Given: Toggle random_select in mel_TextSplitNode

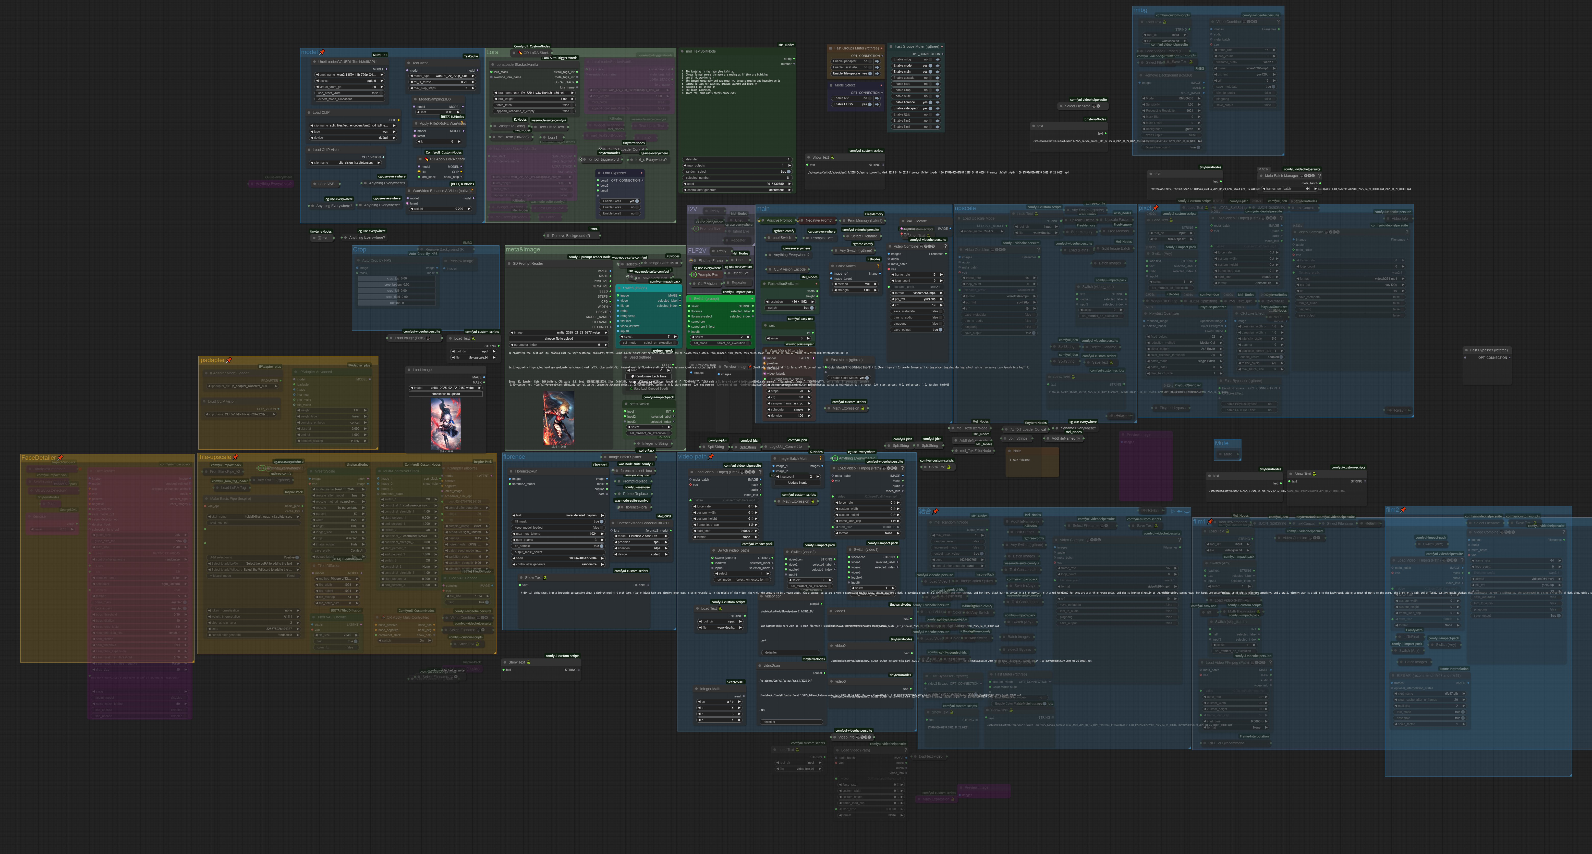Looking at the screenshot, I should point(788,172).
